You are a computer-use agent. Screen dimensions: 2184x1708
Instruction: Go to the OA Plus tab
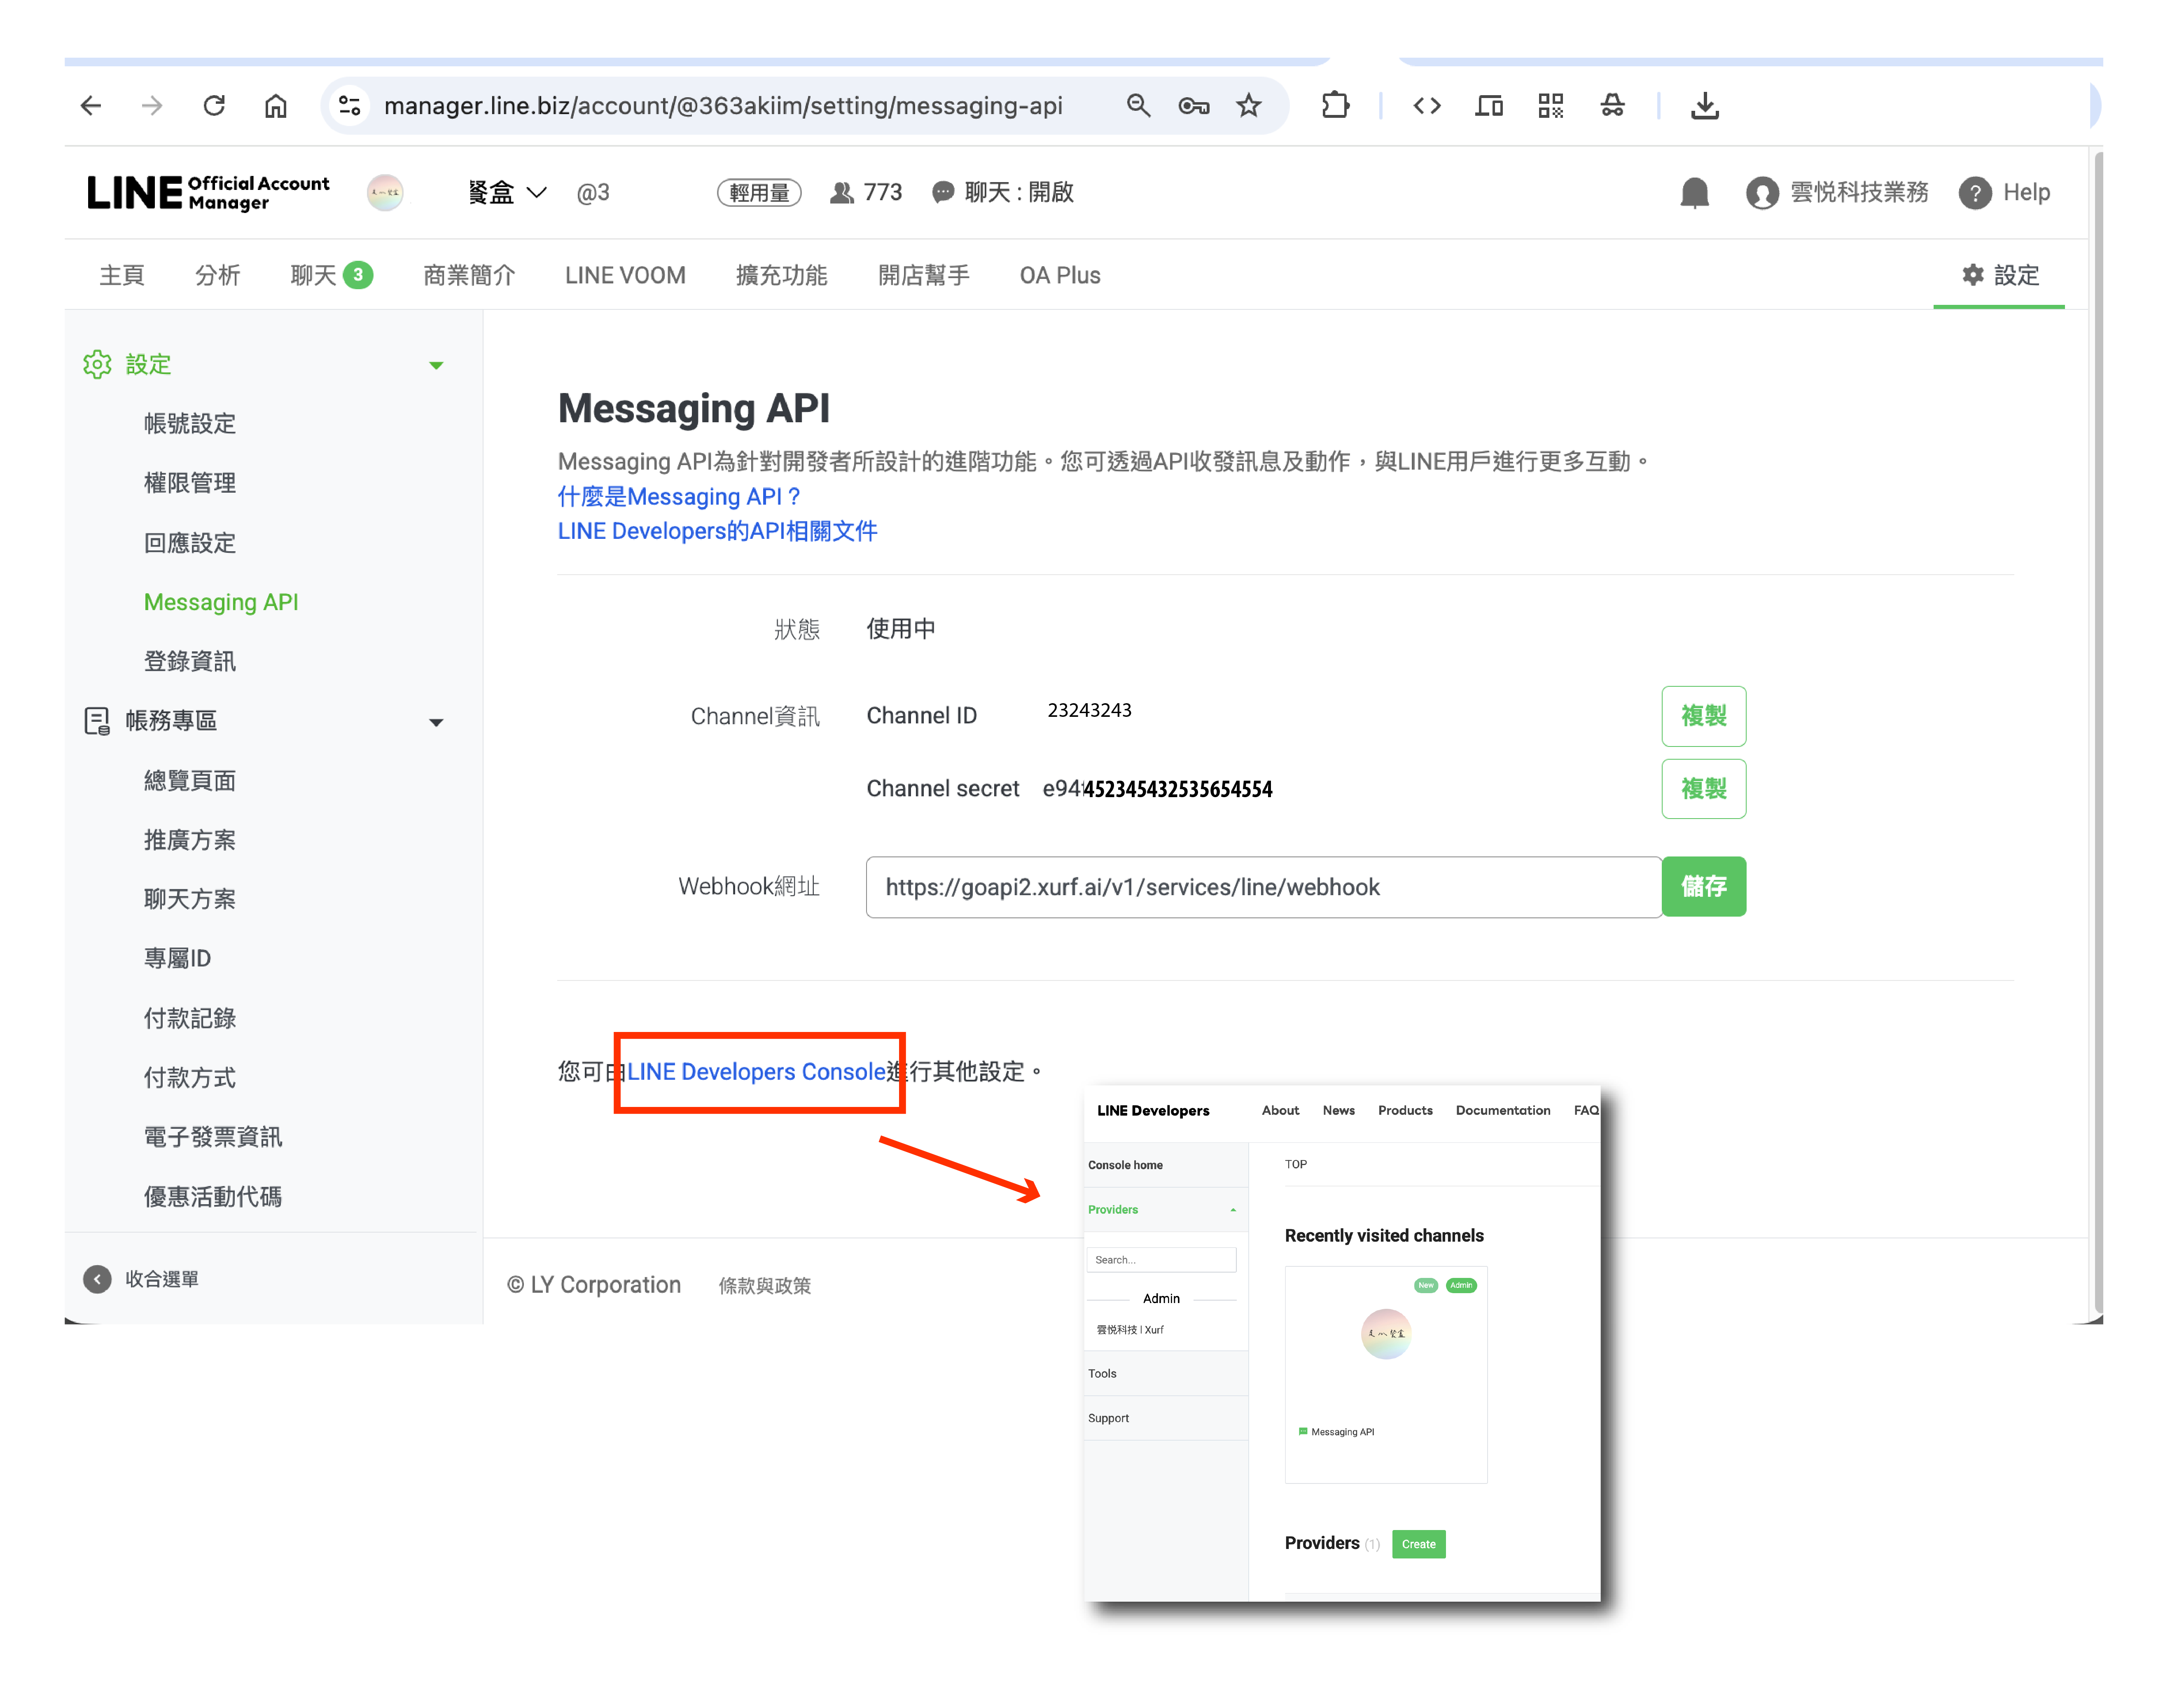tap(1060, 275)
